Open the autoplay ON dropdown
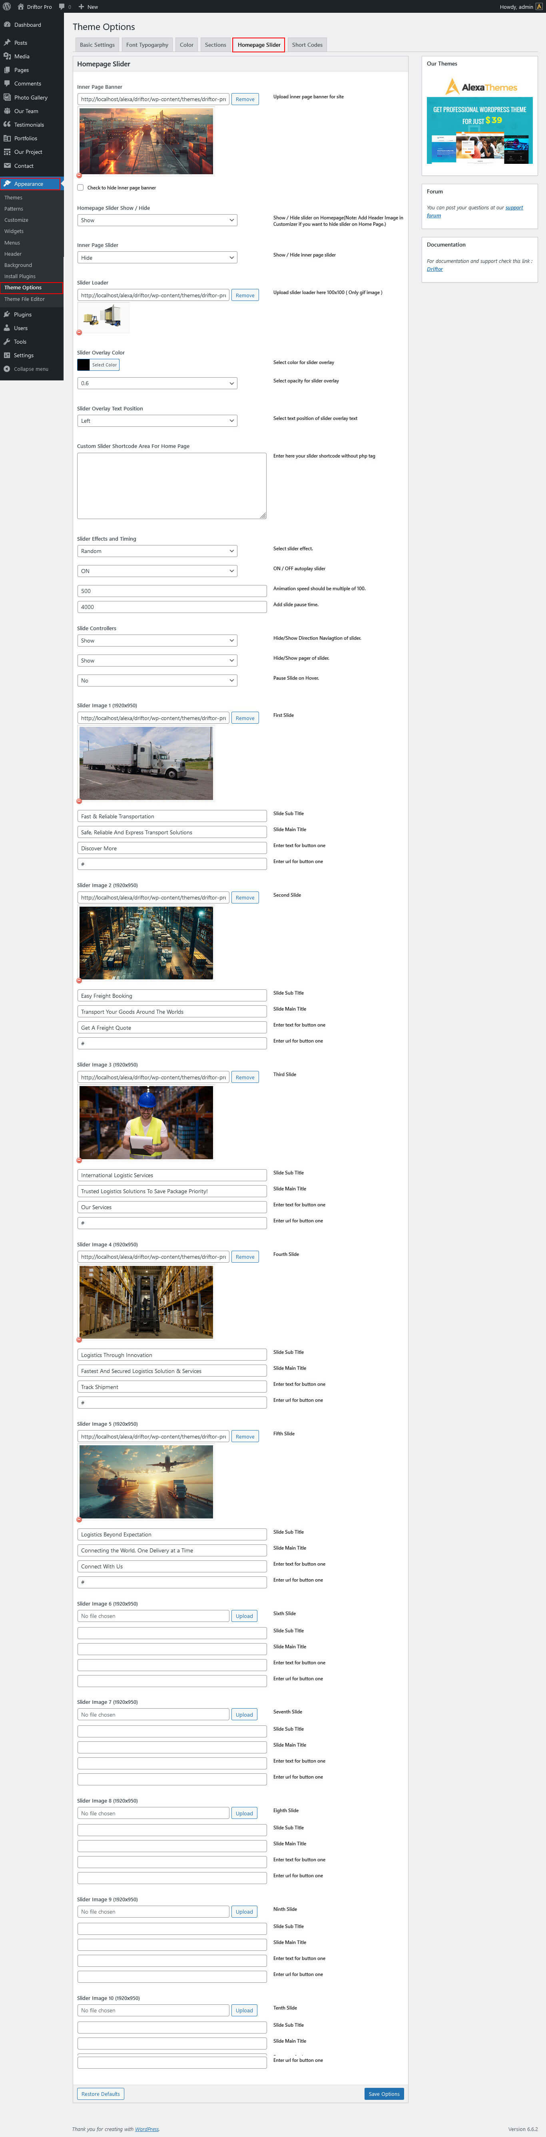Viewport: 546px width, 2137px height. coord(157,571)
